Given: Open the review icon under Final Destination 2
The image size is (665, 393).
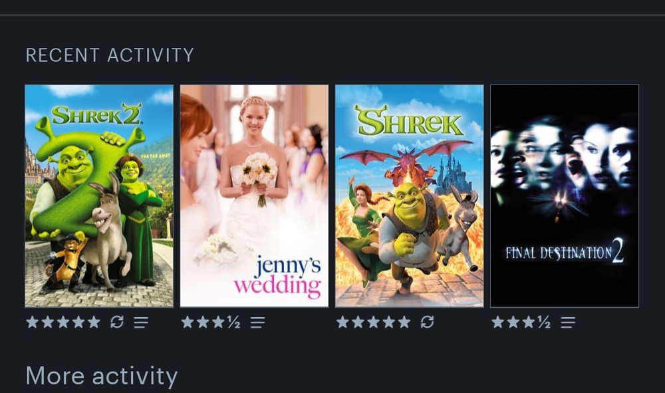Looking at the screenshot, I should pyautogui.click(x=569, y=323).
